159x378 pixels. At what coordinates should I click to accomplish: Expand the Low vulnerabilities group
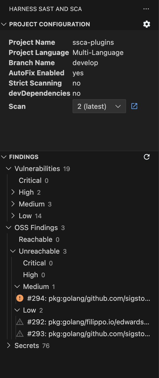coord(13,216)
